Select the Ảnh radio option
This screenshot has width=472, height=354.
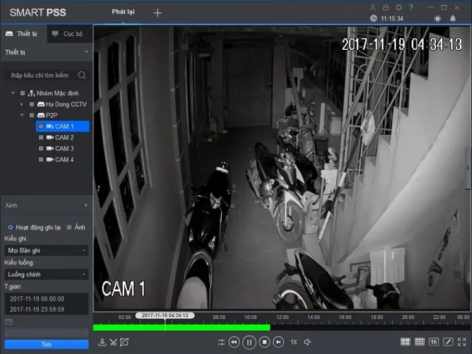click(x=70, y=227)
